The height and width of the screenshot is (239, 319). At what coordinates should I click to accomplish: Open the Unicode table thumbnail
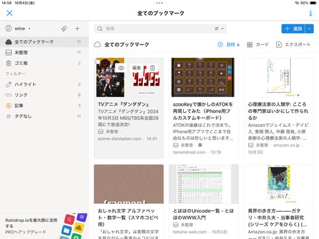coord(204,184)
